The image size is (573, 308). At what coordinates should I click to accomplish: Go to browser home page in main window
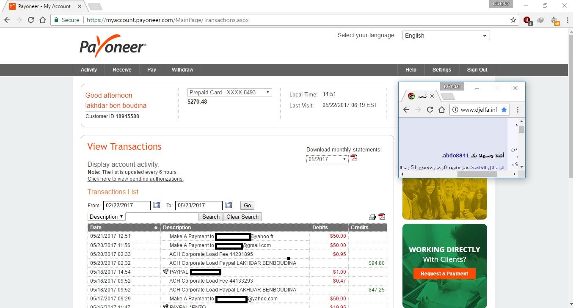[42, 20]
